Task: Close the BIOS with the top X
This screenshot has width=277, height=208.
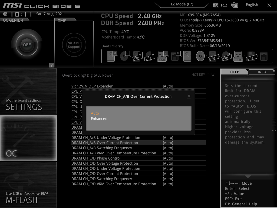Action: click(269, 5)
